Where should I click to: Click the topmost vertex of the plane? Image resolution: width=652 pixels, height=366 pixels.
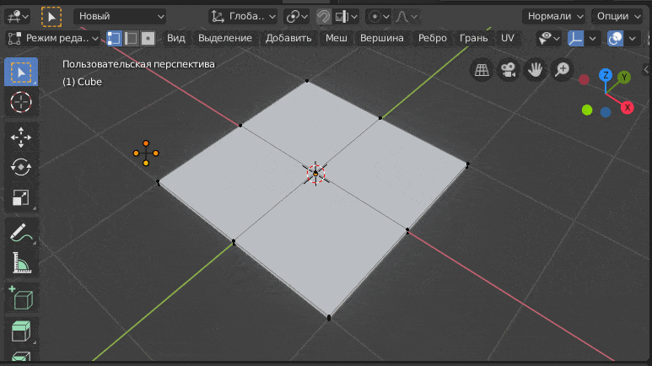307,81
